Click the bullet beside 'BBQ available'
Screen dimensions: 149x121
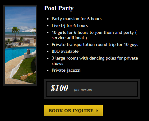(48, 52)
